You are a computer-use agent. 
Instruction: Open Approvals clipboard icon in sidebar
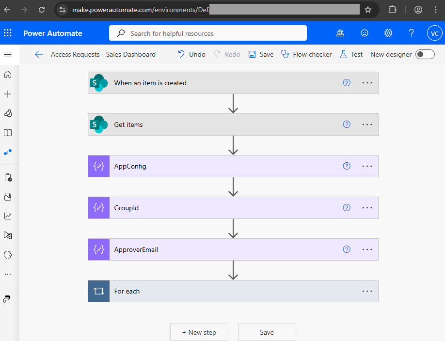[x=8, y=178]
